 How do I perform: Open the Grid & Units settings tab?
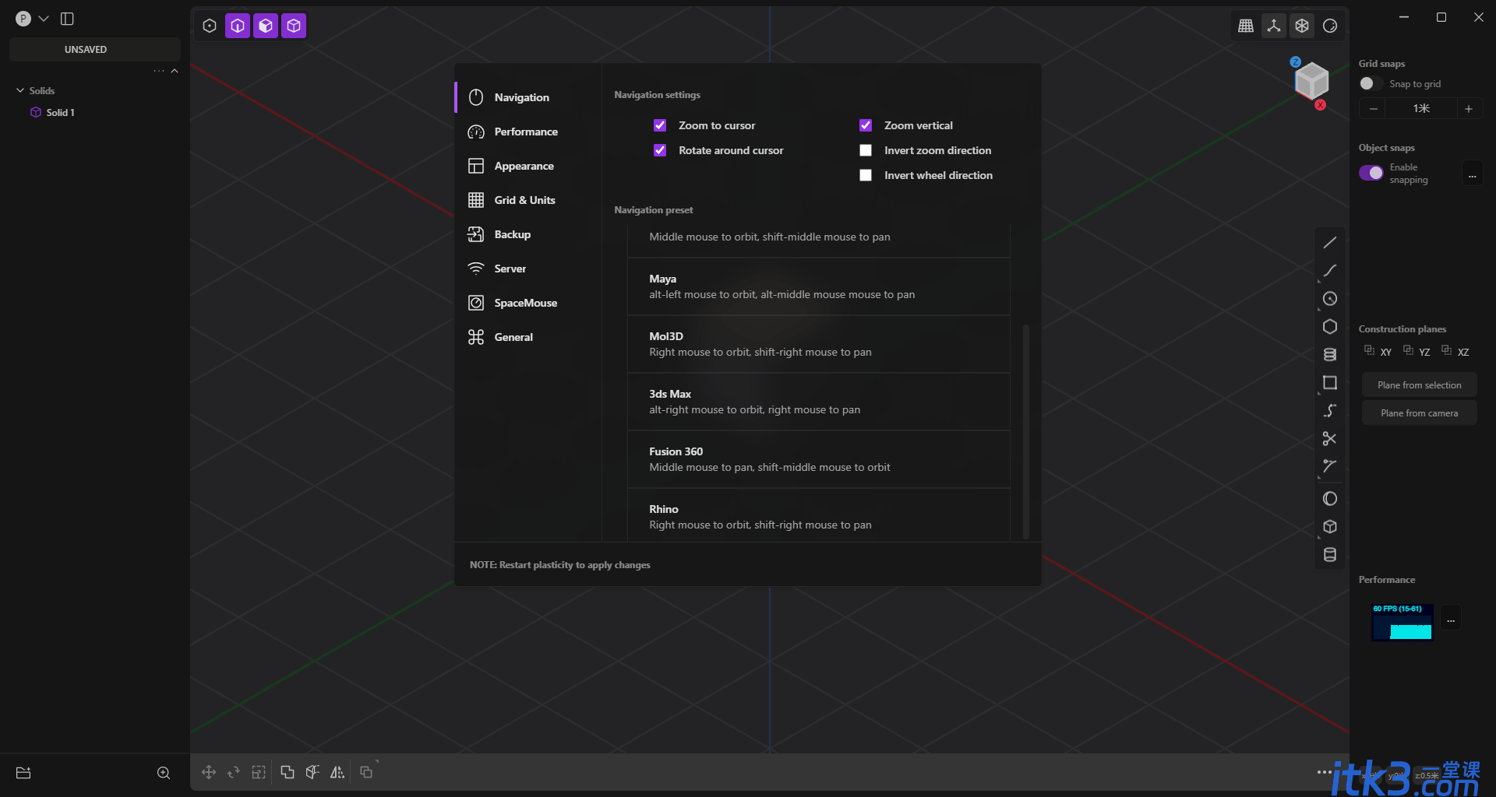[x=528, y=200]
